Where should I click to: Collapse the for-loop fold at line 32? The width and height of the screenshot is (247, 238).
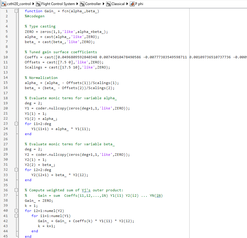point(16,170)
